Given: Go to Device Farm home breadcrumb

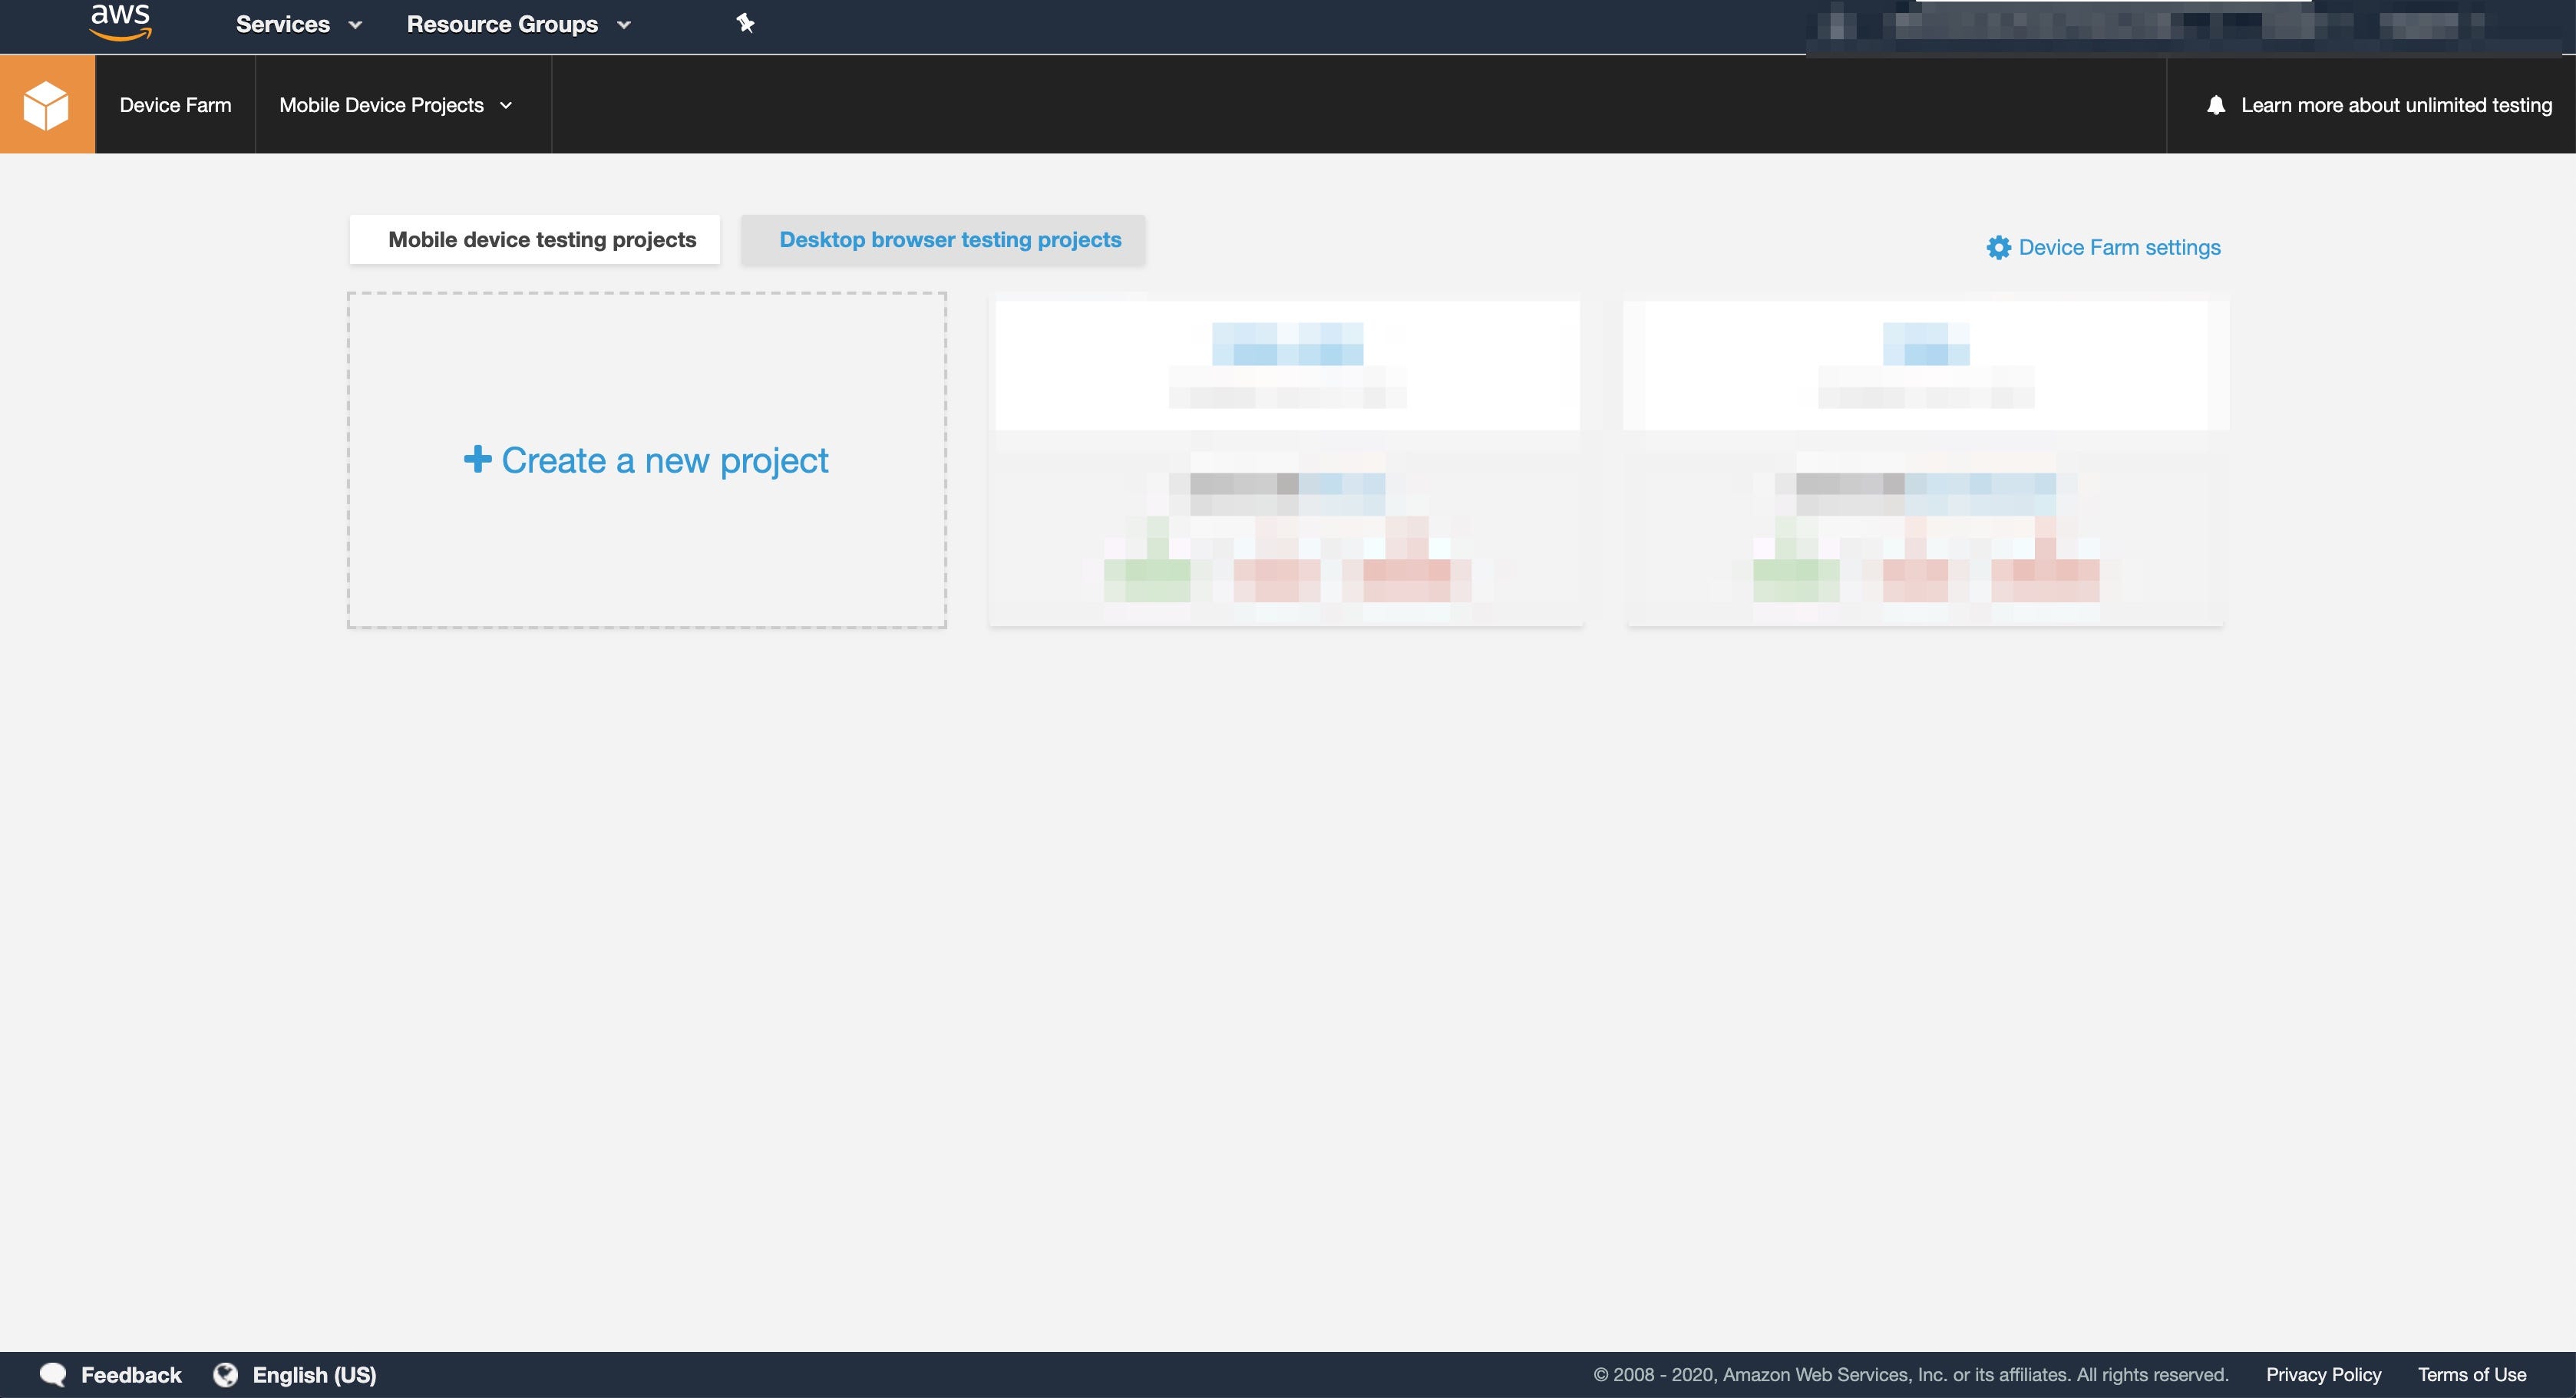Looking at the screenshot, I should [x=175, y=105].
